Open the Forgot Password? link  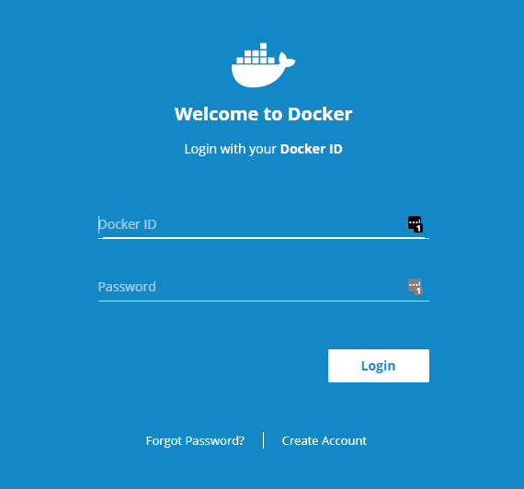[x=195, y=441]
